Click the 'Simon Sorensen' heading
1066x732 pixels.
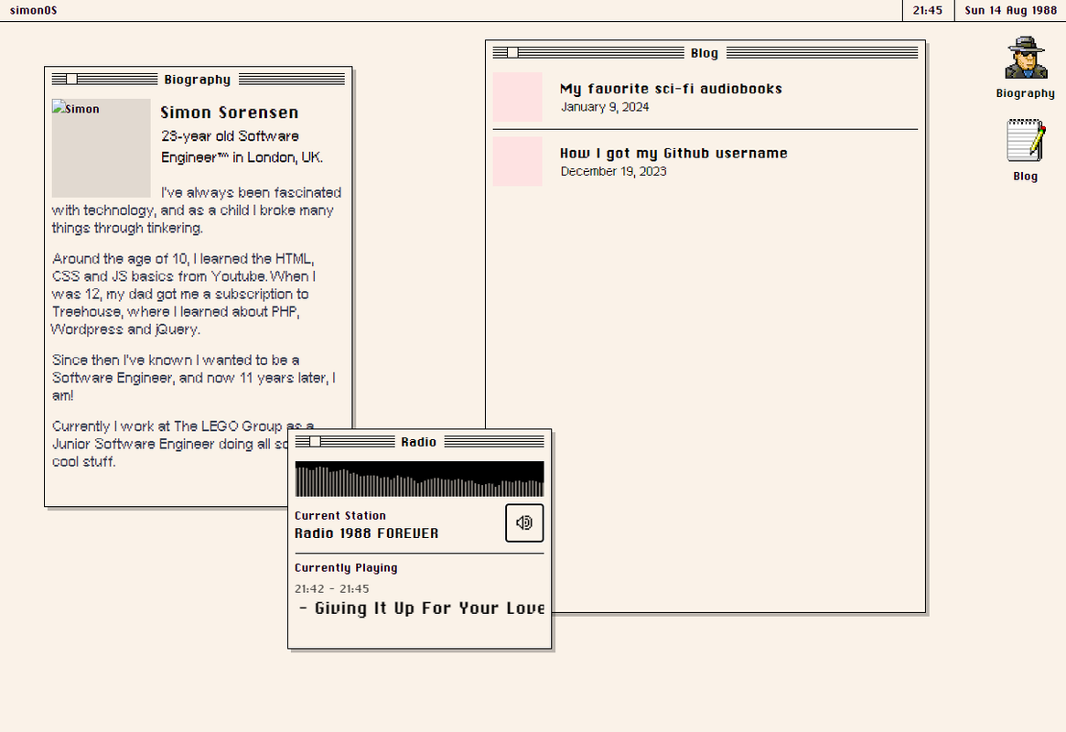tap(230, 113)
